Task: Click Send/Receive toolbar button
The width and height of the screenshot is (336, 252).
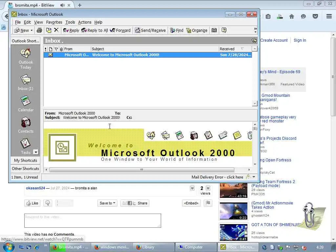Action: (150, 31)
